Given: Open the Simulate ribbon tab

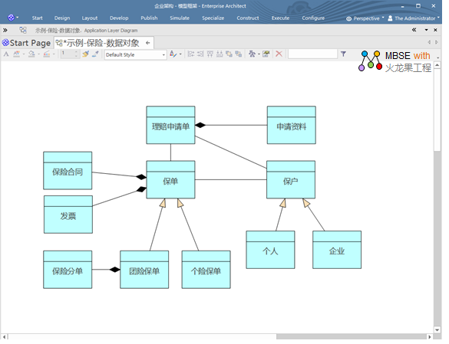Looking at the screenshot, I should pyautogui.click(x=180, y=18).
